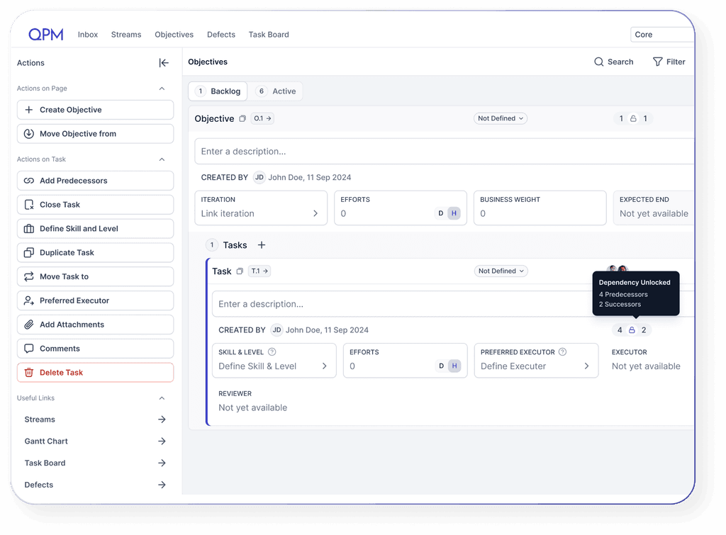The height and width of the screenshot is (535, 726).
Task: Switch to the Active tab
Action: tap(278, 91)
